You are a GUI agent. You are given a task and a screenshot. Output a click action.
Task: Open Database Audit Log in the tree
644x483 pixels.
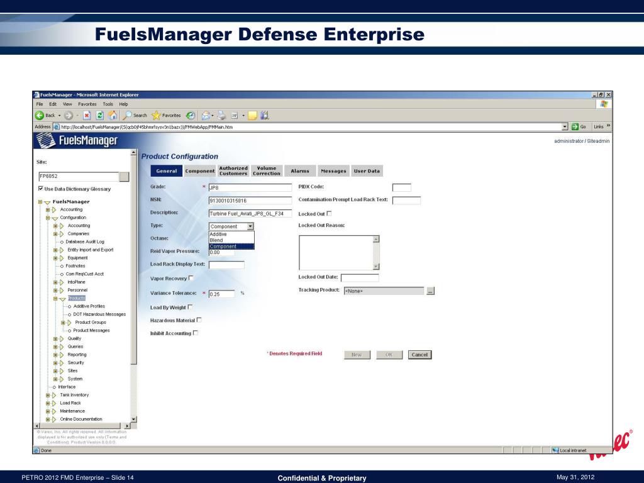point(85,242)
